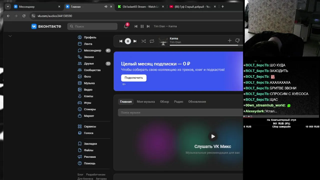Switch to Обзор tab
The height and width of the screenshot is (180, 320).
point(164,102)
